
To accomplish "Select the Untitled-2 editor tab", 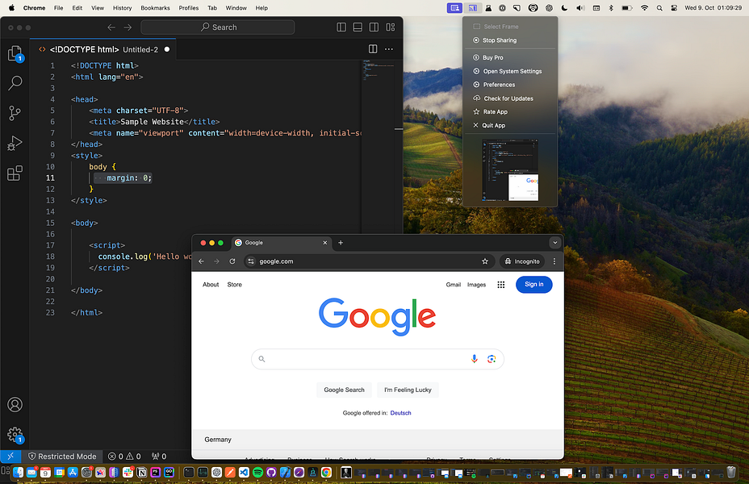I will [103, 49].
